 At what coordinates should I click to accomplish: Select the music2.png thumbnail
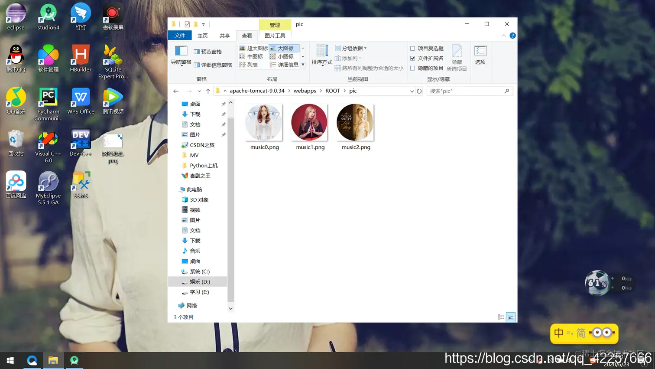(x=356, y=127)
